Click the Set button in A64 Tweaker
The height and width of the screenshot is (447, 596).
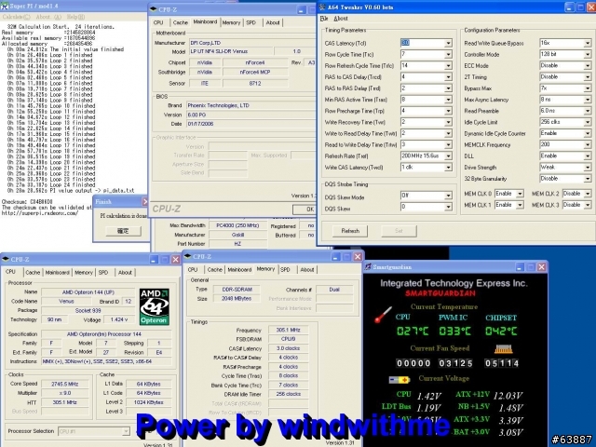coord(399,231)
